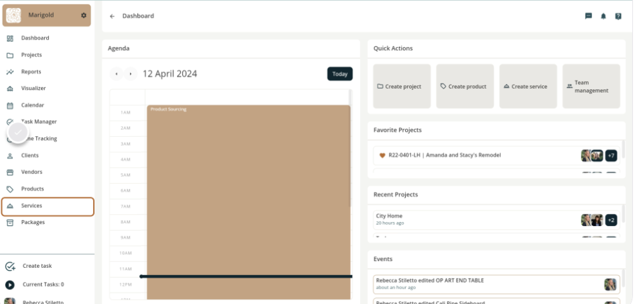
Task: Click the 12 April 2024 date heading
Action: coord(170,74)
